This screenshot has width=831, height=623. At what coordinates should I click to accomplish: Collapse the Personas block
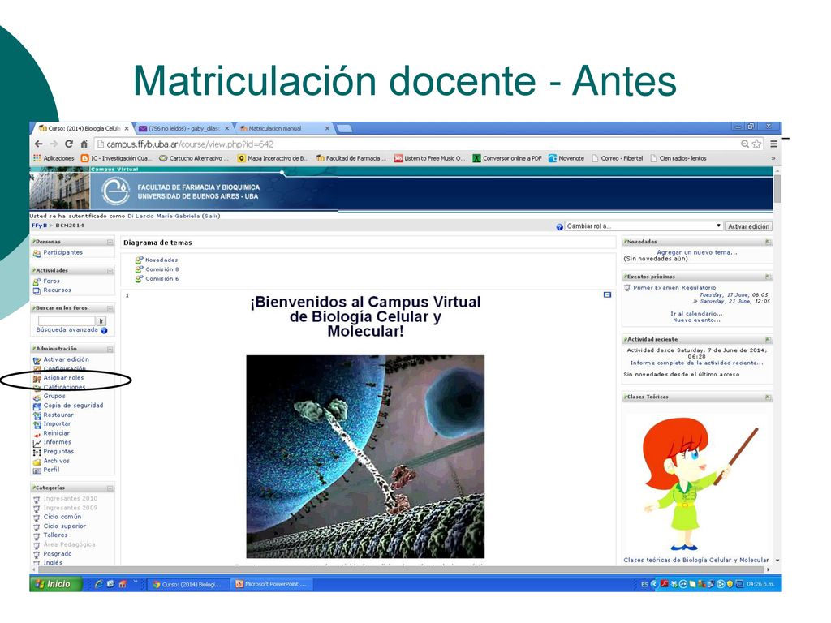click(110, 242)
